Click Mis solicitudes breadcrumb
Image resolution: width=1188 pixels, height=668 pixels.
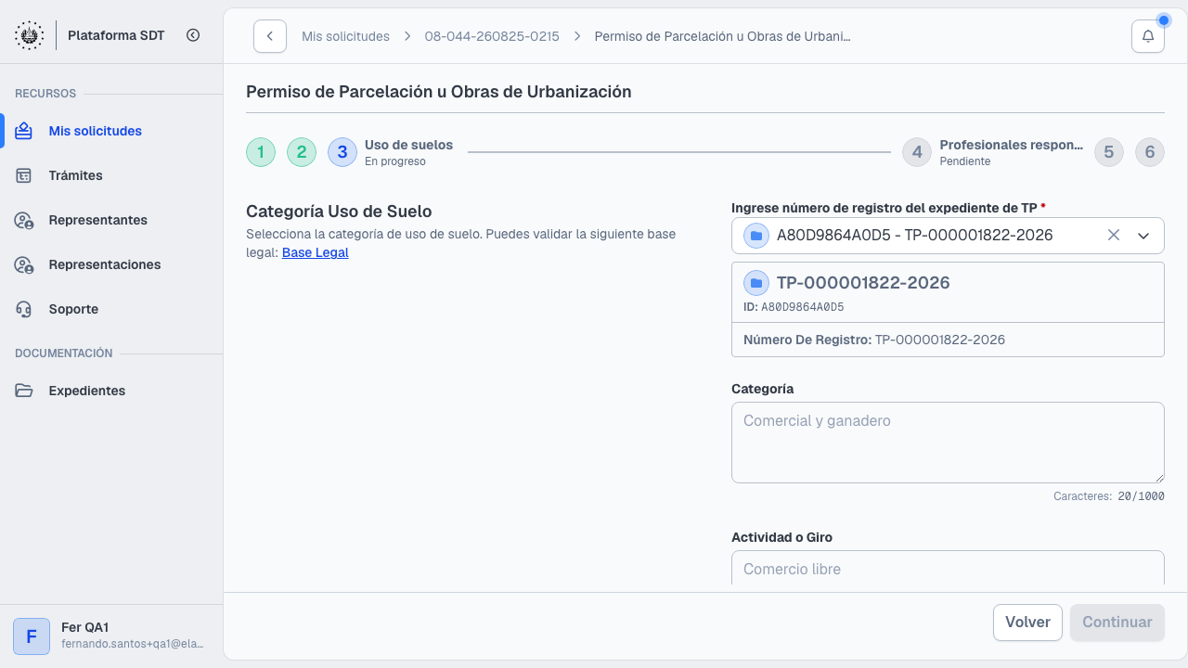tap(345, 36)
